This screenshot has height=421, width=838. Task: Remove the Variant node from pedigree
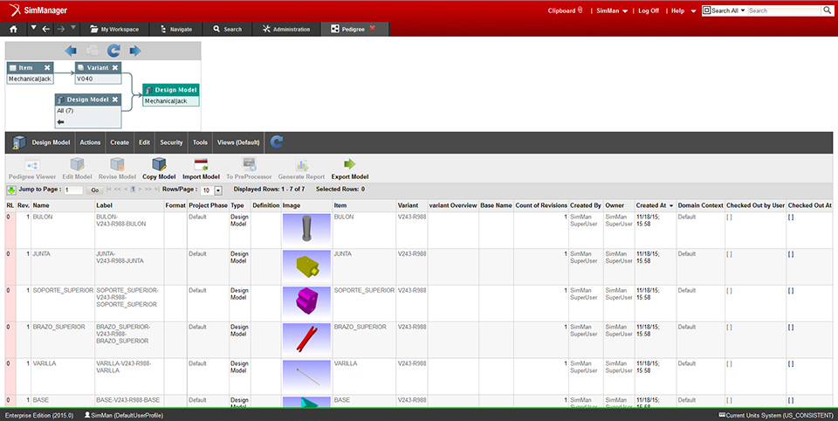[x=115, y=67]
